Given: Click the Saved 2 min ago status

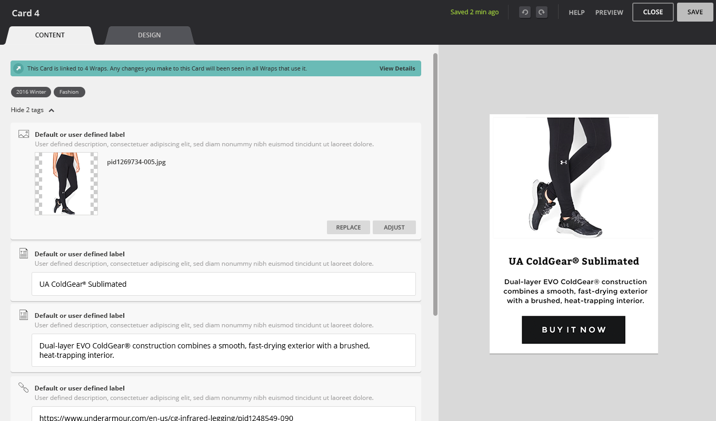Looking at the screenshot, I should coord(474,12).
